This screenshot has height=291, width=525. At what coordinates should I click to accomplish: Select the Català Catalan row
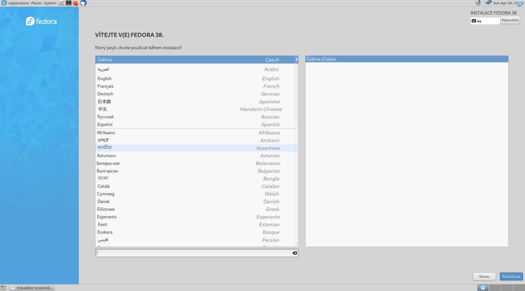(x=197, y=186)
